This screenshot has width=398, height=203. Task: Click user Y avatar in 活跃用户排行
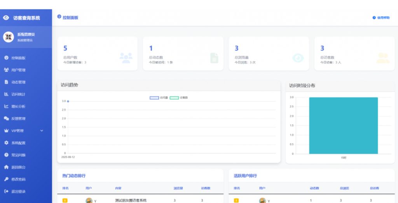[262, 200]
